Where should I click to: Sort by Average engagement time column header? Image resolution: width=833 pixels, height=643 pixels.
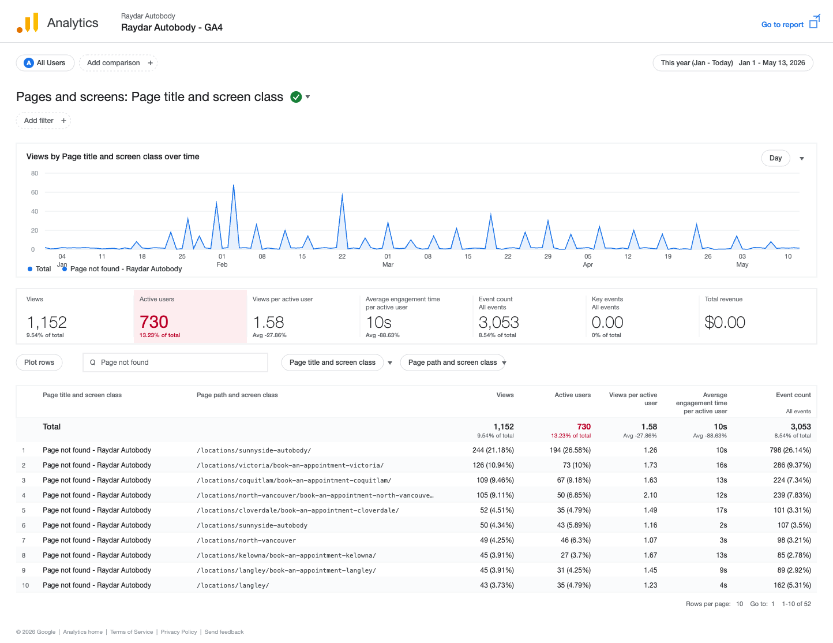click(701, 403)
